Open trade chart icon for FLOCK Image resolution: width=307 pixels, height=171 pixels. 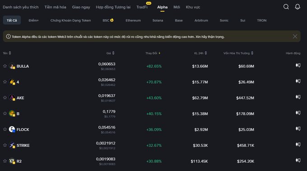(x=298, y=128)
